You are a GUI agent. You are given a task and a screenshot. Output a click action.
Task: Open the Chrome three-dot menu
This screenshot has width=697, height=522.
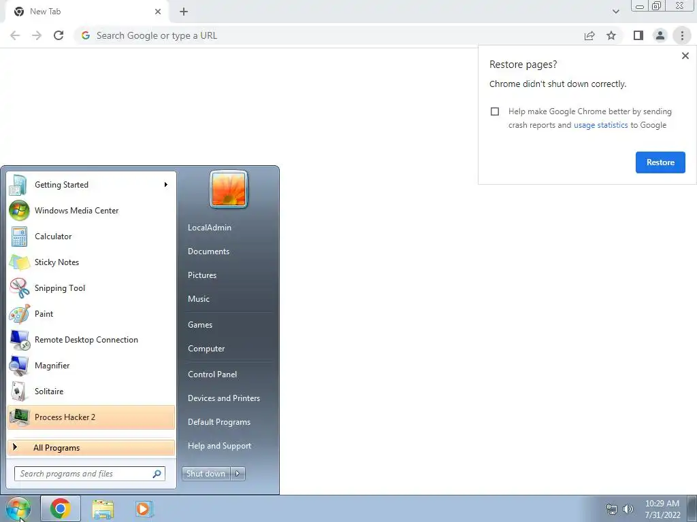(682, 35)
